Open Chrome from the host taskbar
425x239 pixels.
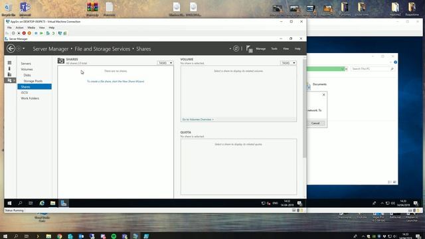pos(59,236)
